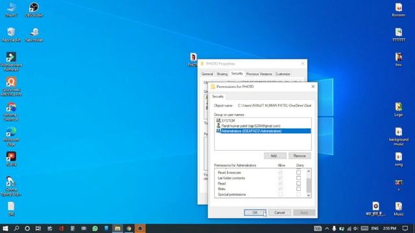Image resolution: width=415 pixels, height=233 pixels.
Task: Launch the Chrome shortcut on desktop
Action: (11, 111)
